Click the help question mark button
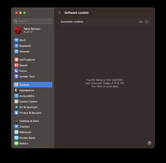Screen dimensions: 166x163 tap(149, 143)
